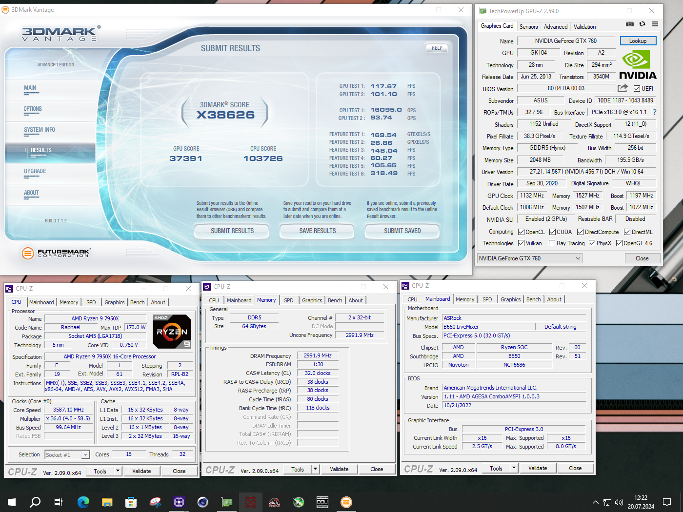The height and width of the screenshot is (512, 683).
Task: Open Cinebench sphere taskbar icon
Action: 203,502
